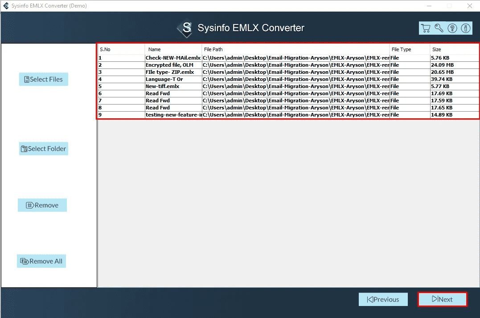Click the 17.69 KB size cell
The height and width of the screenshot is (318, 480).
[x=454, y=93]
